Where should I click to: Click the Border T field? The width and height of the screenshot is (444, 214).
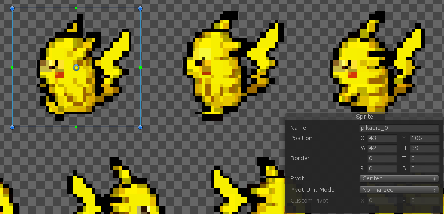tap(424, 159)
